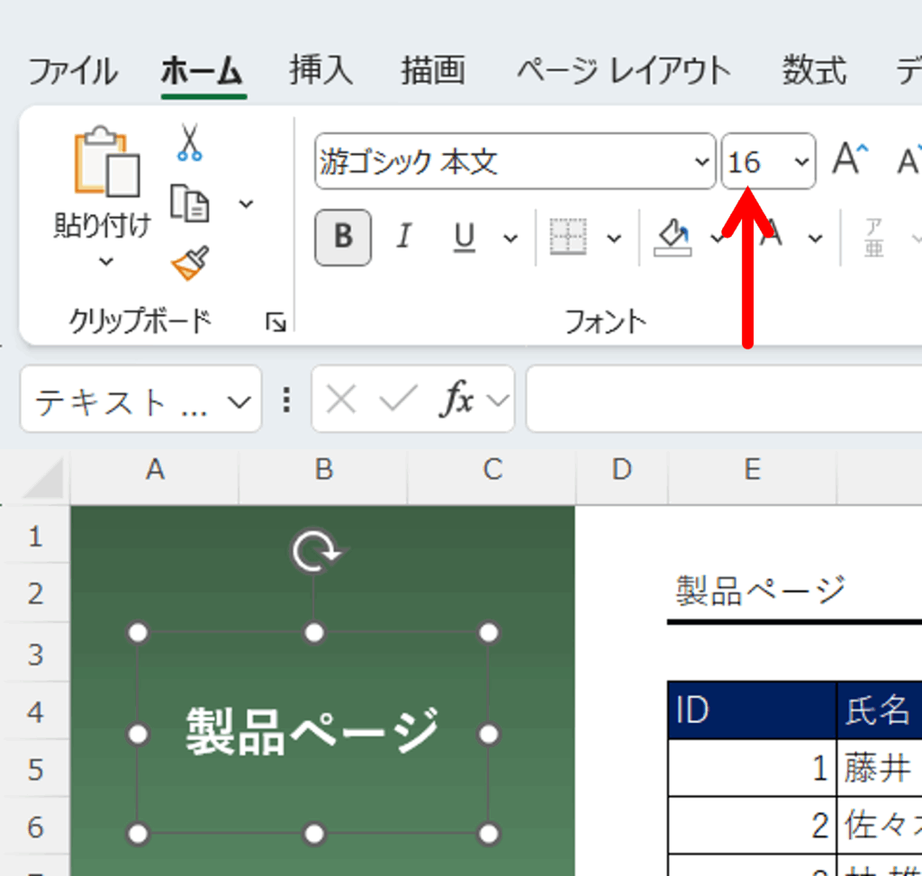Image resolution: width=922 pixels, height=876 pixels.
Task: Click the borders grid icon
Action: click(568, 238)
